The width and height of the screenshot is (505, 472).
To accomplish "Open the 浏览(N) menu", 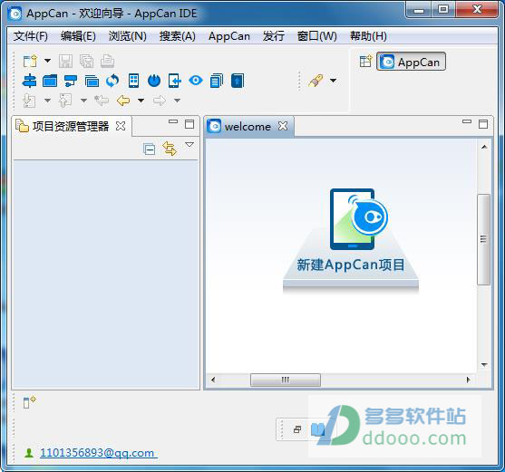I will [128, 36].
